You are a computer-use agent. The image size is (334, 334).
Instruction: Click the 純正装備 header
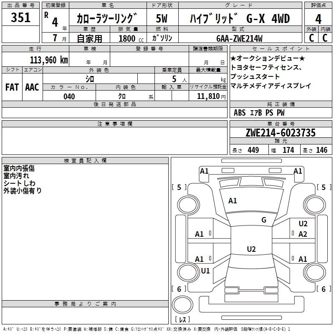pos(281,104)
